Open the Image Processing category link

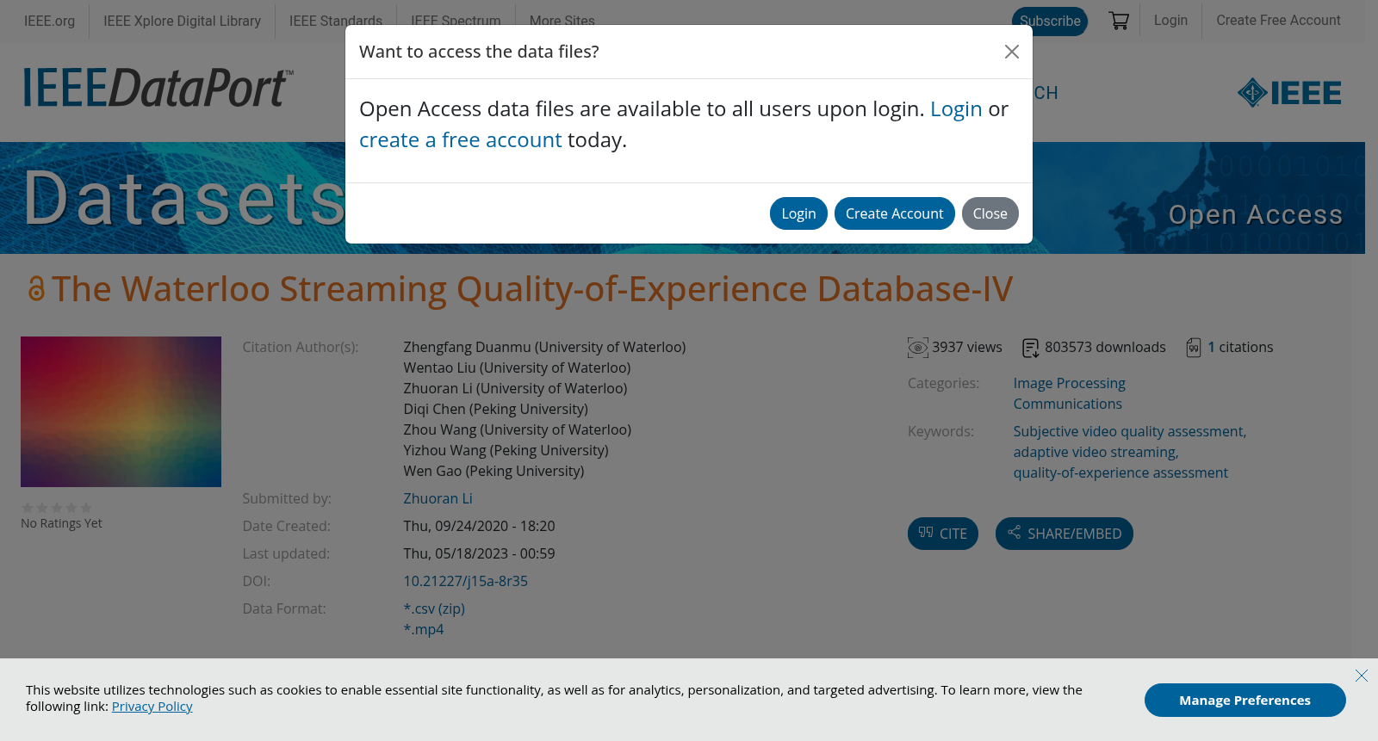[1070, 383]
